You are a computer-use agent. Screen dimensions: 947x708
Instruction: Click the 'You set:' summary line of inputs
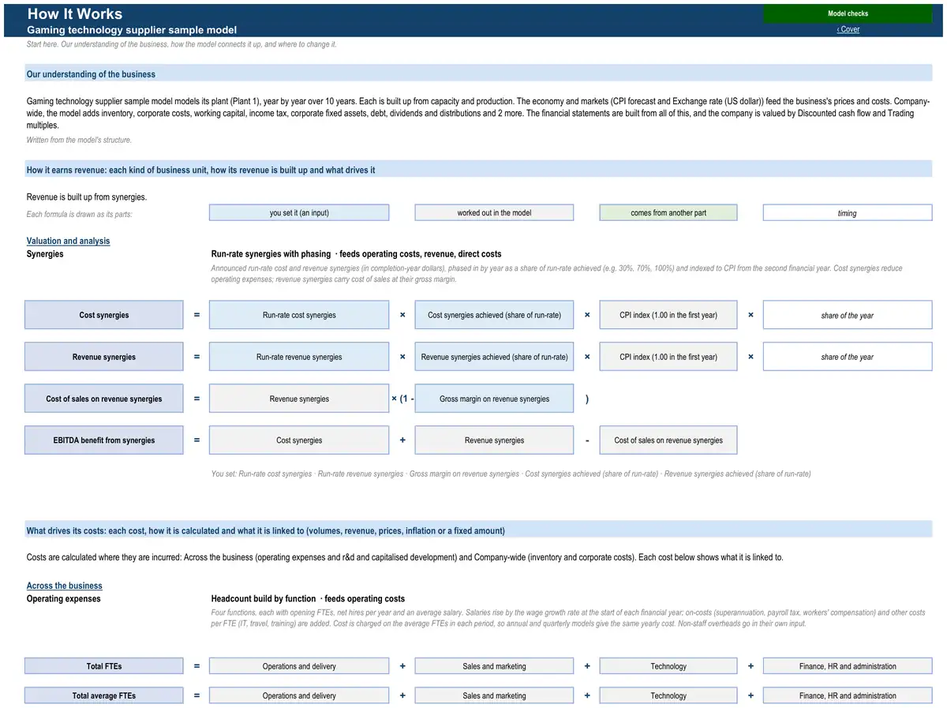point(511,474)
